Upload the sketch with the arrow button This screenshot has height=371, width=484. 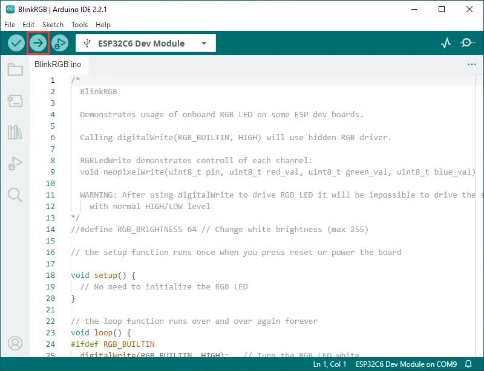pos(38,43)
